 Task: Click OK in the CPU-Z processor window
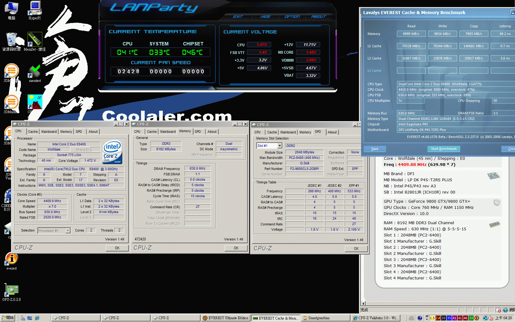pyautogui.click(x=117, y=248)
